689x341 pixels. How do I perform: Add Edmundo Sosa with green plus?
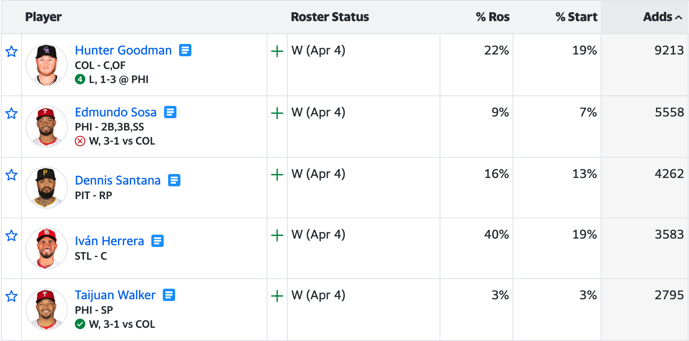277,114
